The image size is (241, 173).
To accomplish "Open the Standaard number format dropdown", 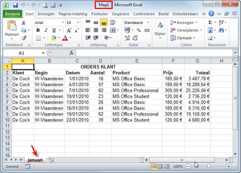I will tap(148, 23).
